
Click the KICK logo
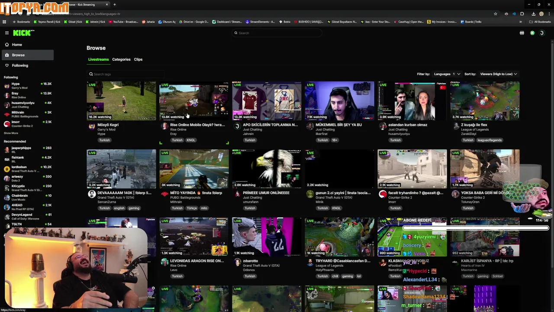click(x=23, y=33)
